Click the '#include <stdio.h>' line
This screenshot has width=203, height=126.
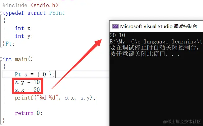pos(30,5)
